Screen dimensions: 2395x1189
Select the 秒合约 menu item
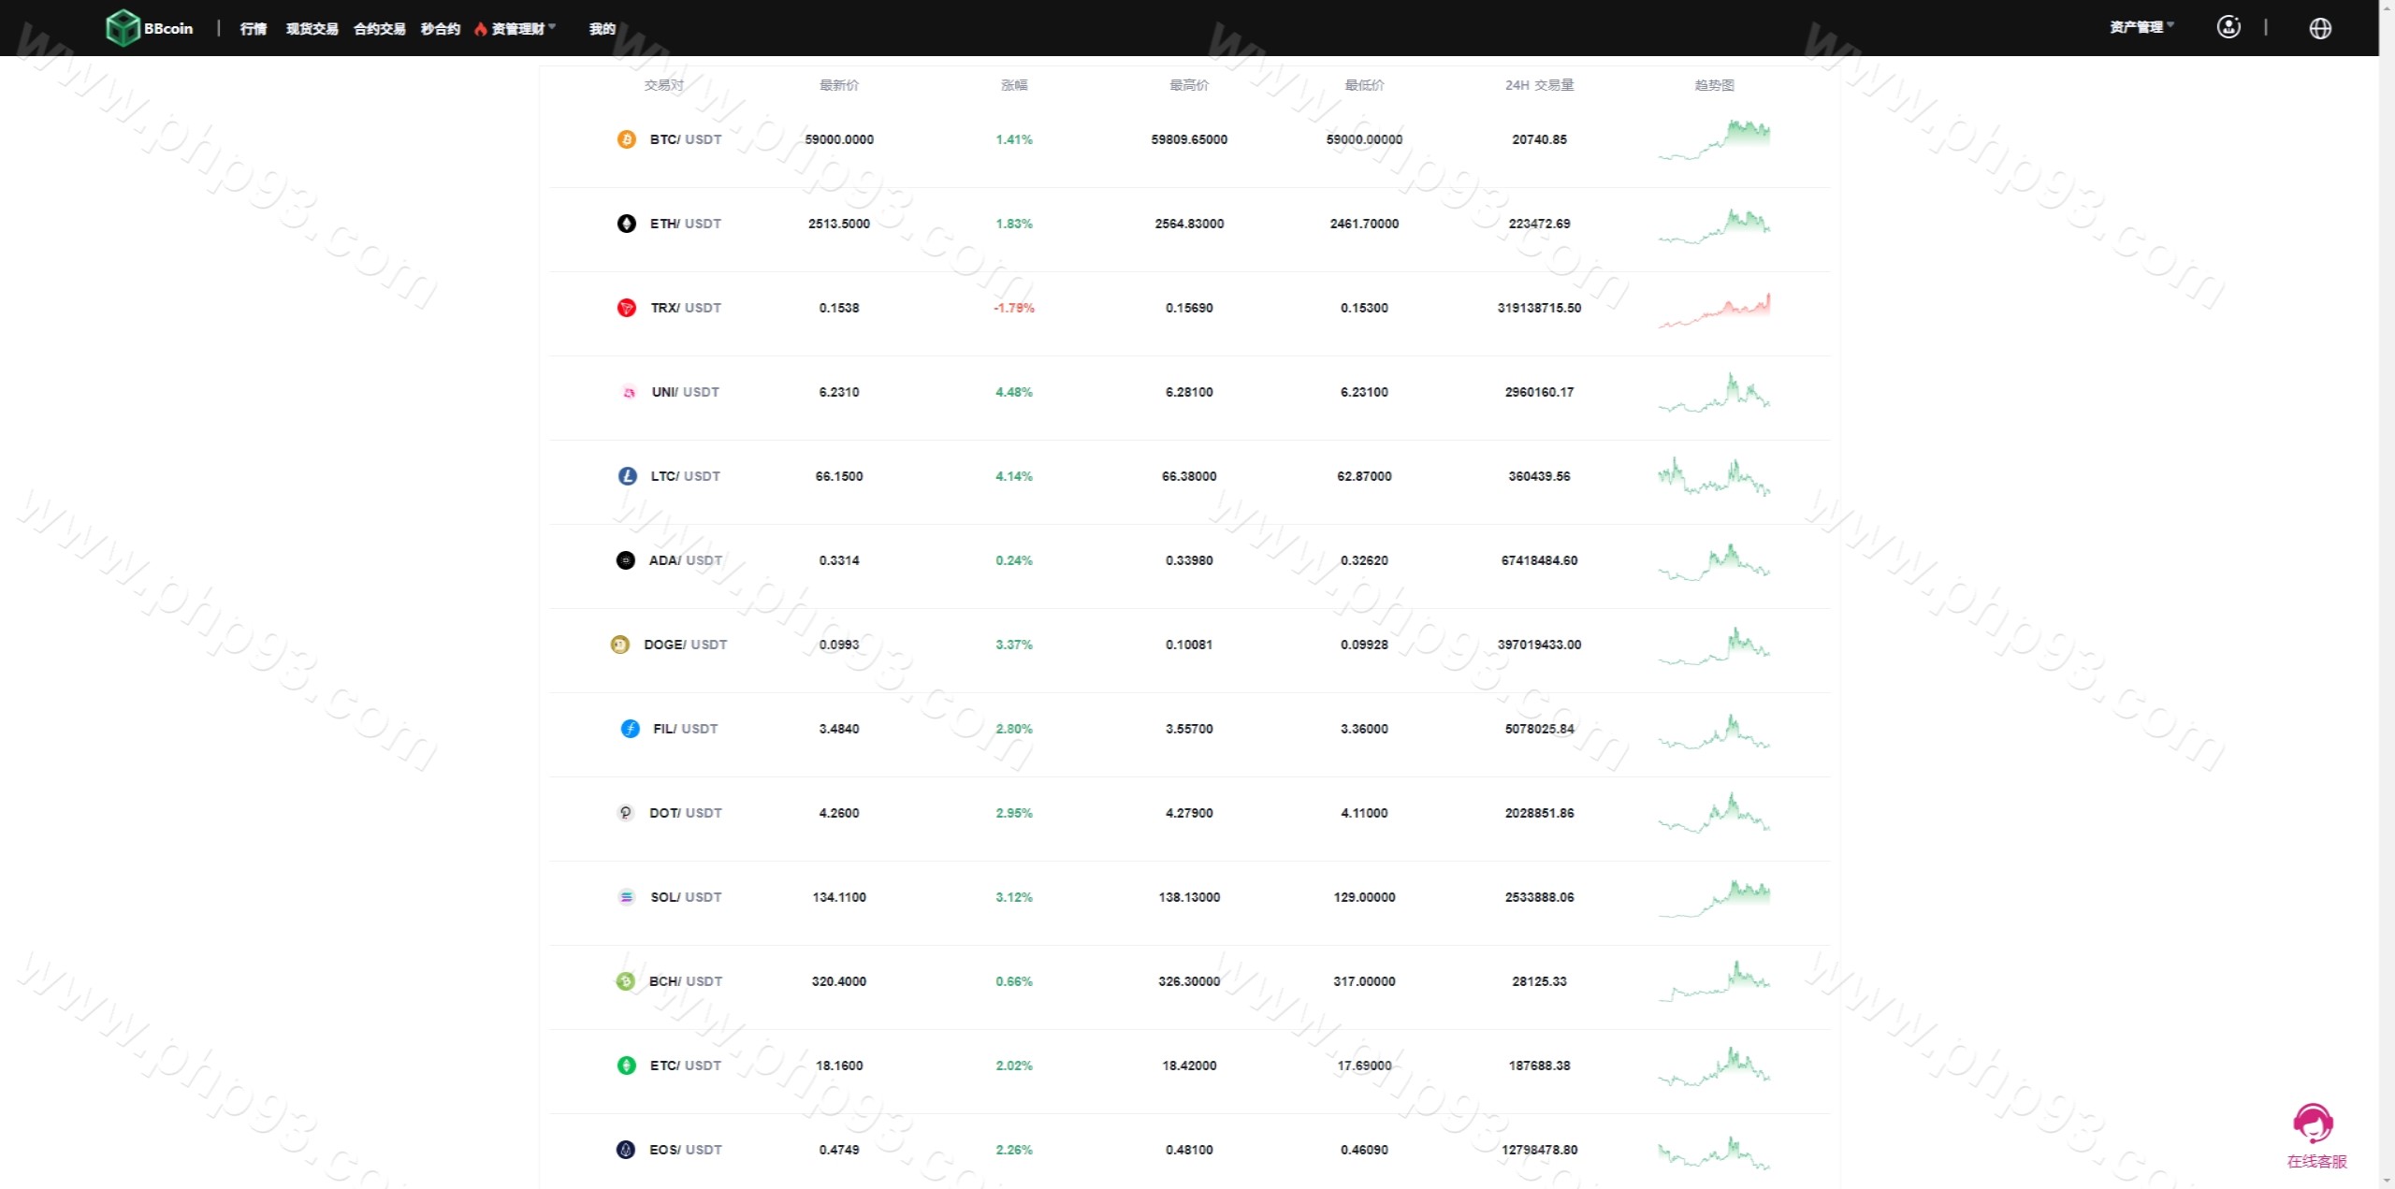440,29
